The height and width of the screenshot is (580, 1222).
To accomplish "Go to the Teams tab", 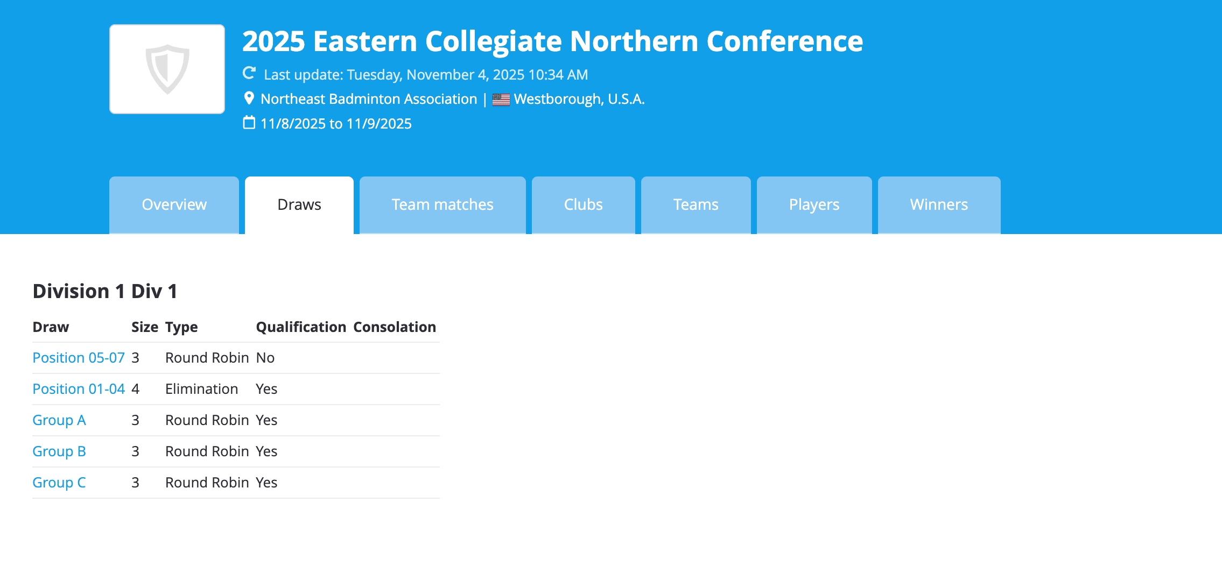I will [696, 204].
